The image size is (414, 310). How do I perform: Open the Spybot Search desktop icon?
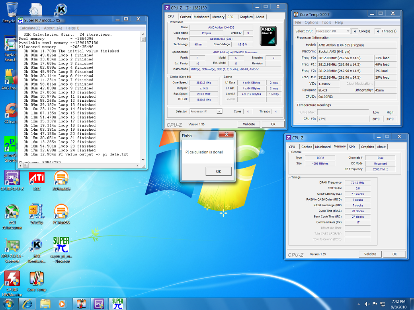pyautogui.click(x=10, y=49)
